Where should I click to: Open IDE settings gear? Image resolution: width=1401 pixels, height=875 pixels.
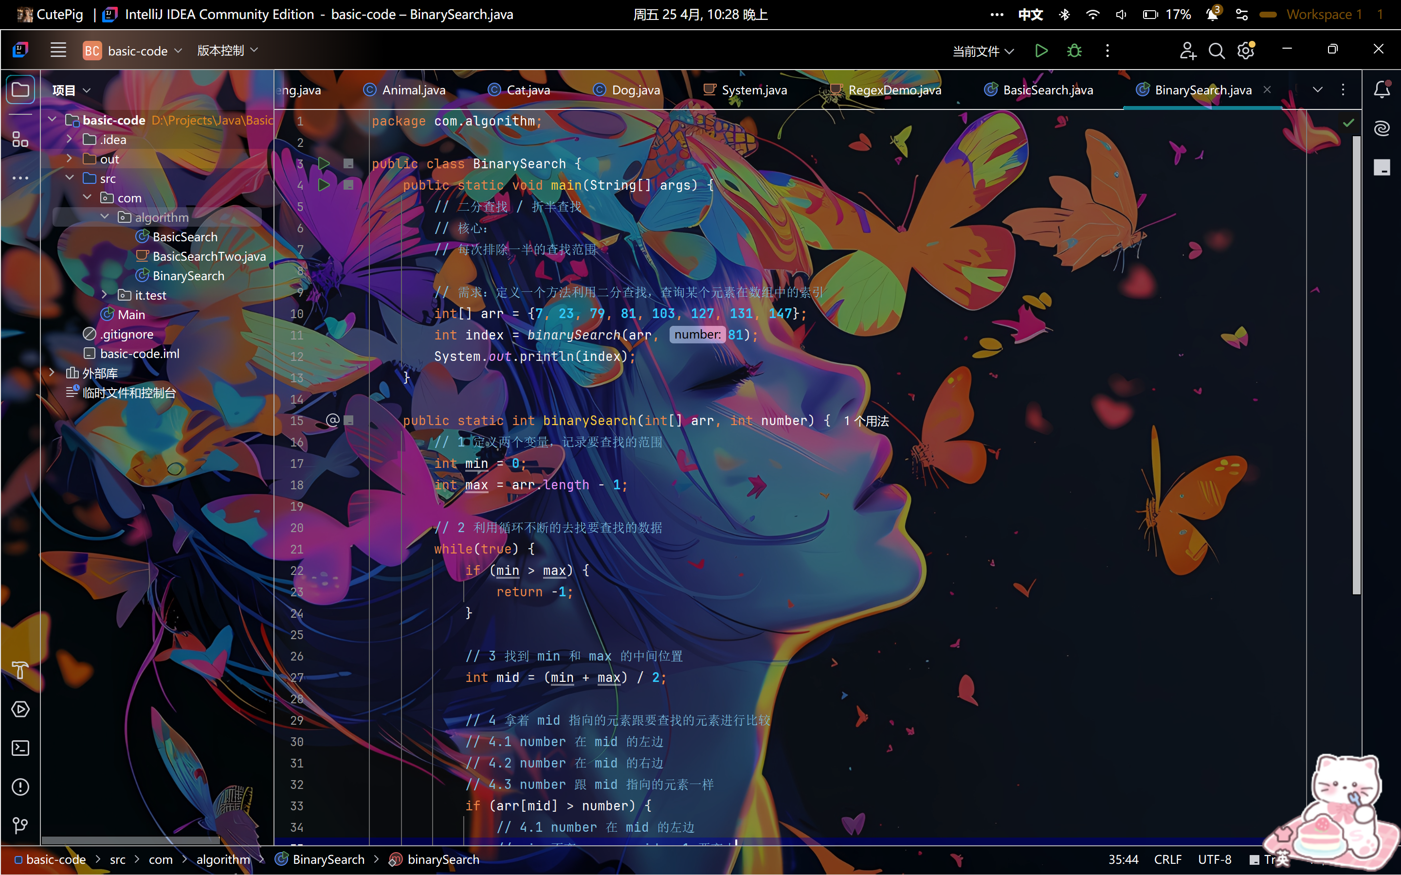[x=1246, y=51]
